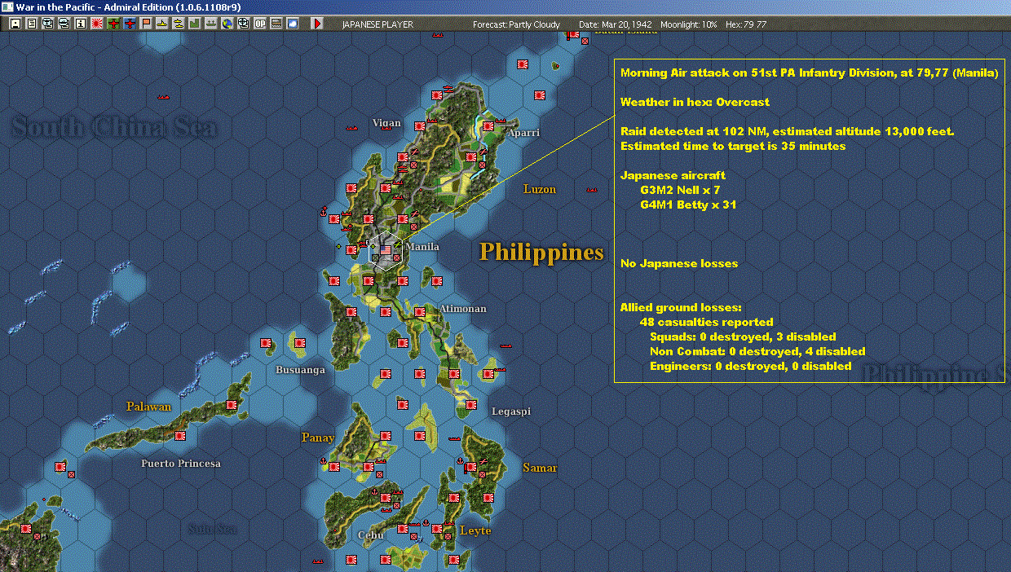Click the Leyte island label
Screen dimensions: 1011x572
[x=475, y=530]
